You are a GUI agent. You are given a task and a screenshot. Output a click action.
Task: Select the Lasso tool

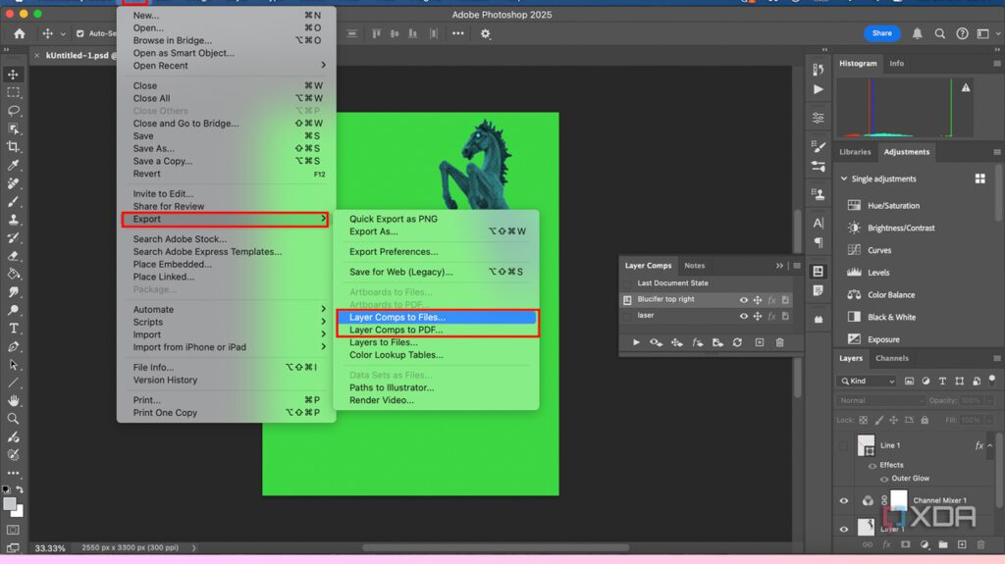click(x=14, y=111)
